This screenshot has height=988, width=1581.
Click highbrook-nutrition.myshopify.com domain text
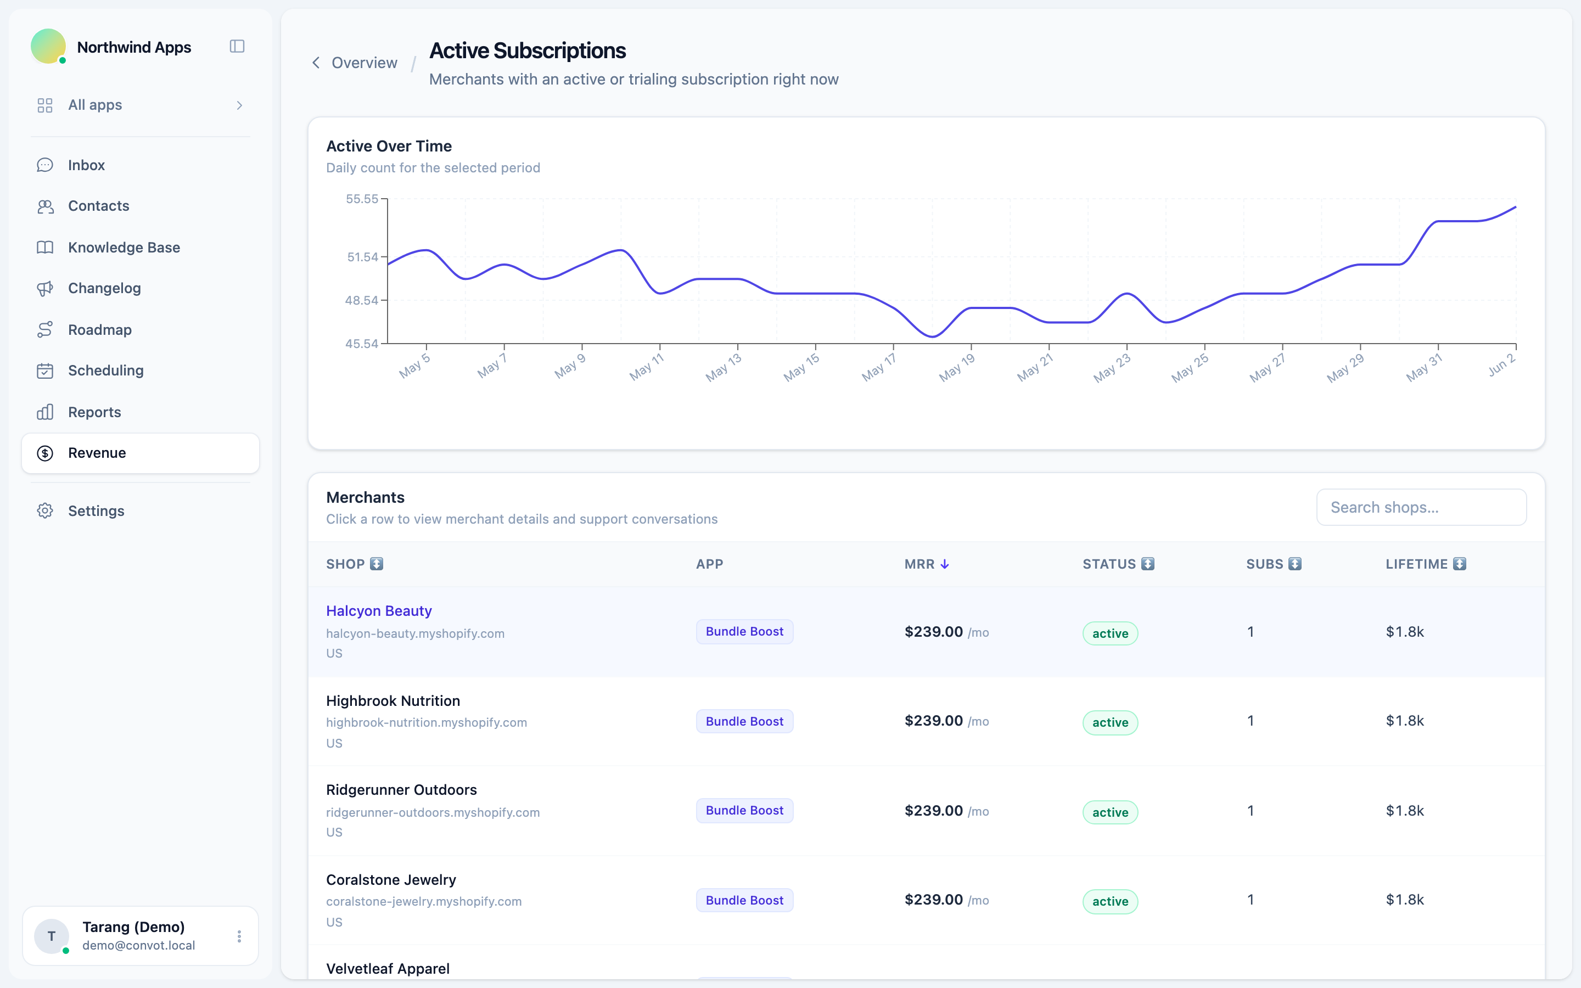point(426,723)
